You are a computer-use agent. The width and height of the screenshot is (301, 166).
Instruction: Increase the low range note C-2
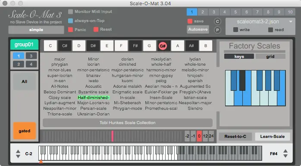coord(18,152)
